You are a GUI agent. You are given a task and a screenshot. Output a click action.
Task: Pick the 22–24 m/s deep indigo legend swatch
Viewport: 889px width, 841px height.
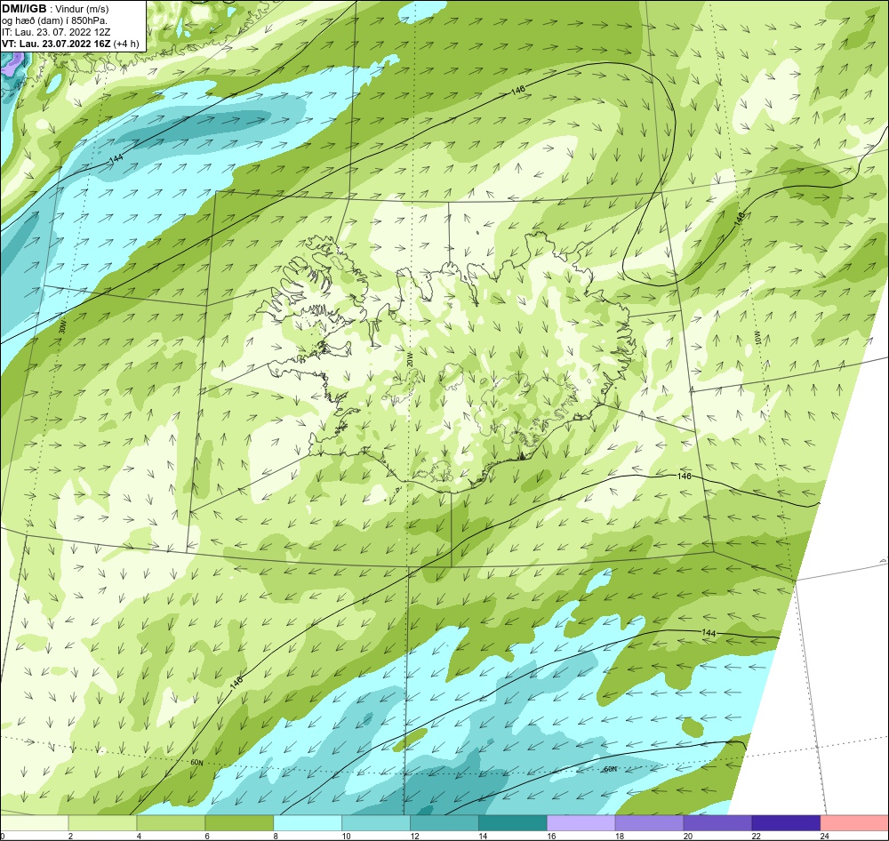[x=786, y=823]
